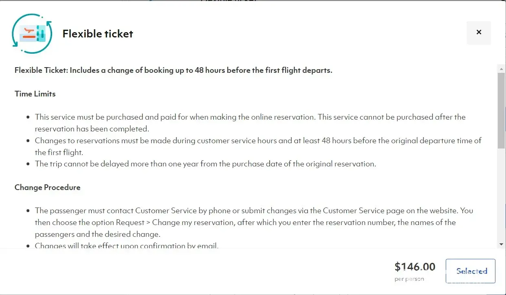
Task: Click the $146.00 price
Action: (x=415, y=267)
